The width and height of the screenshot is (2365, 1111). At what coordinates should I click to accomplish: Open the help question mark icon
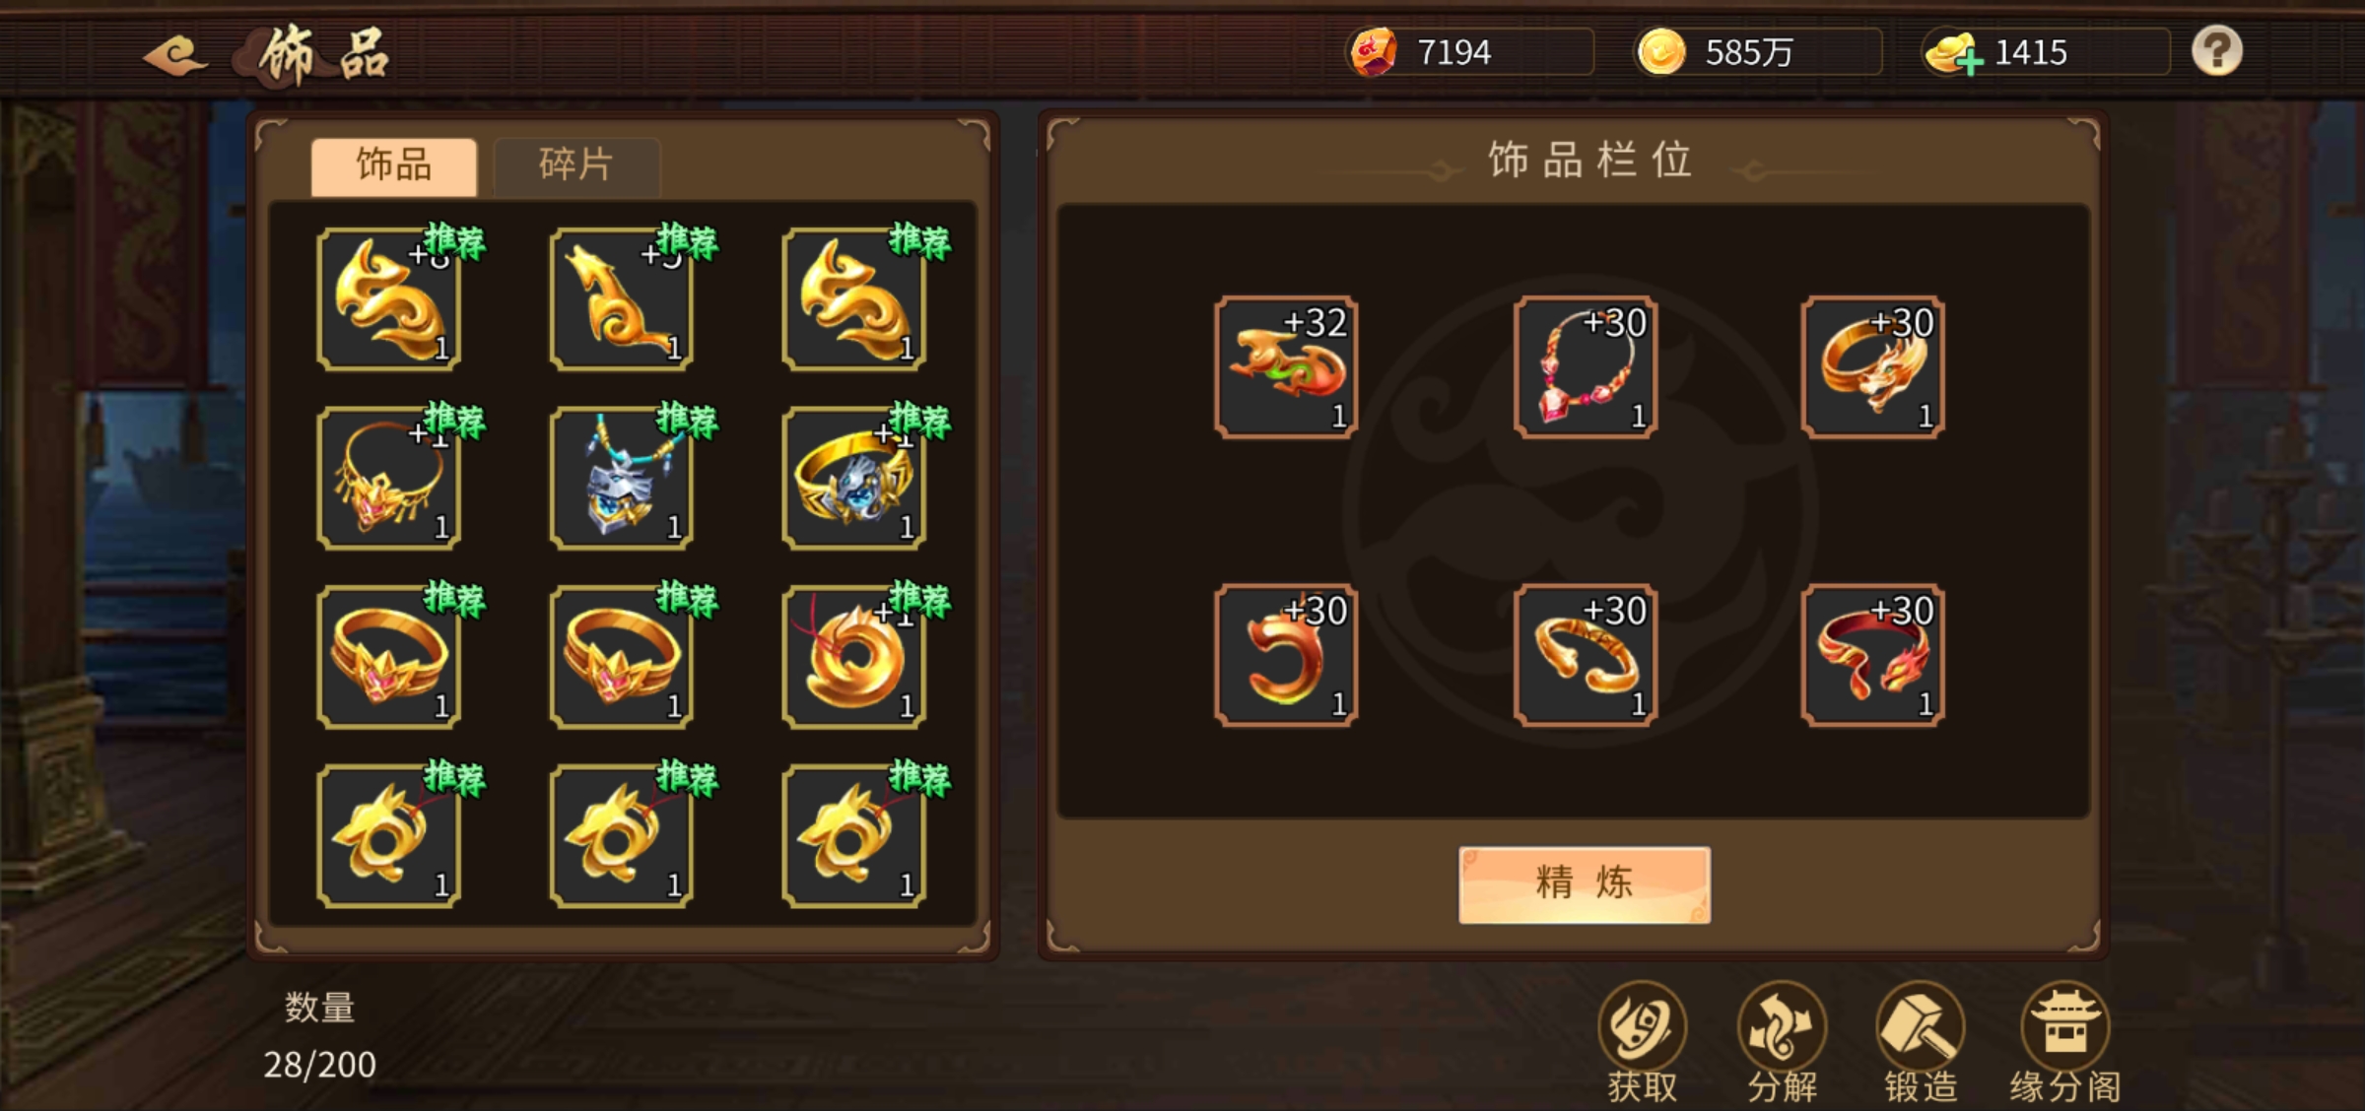pyautogui.click(x=2217, y=50)
